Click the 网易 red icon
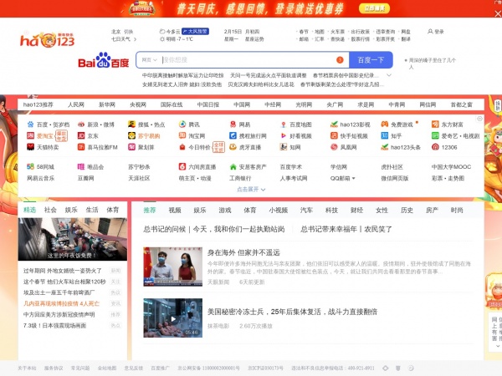Viewport: 502px width, 376px height. [x=233, y=124]
